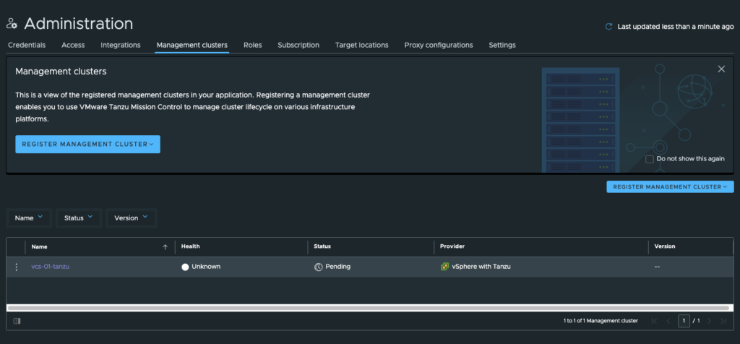This screenshot has height=344, width=740.
Task: Go to the previous page arrow
Action: coord(668,321)
